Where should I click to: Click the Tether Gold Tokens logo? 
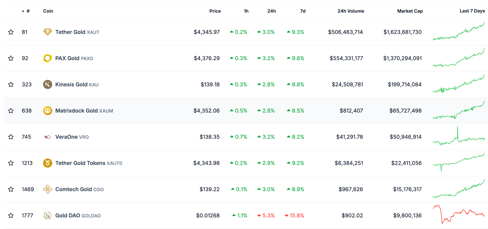click(47, 163)
